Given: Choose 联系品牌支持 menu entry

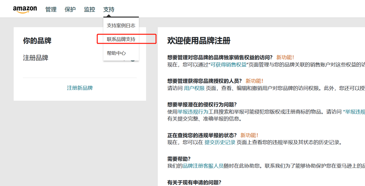Looking at the screenshot, I should 121,39.
